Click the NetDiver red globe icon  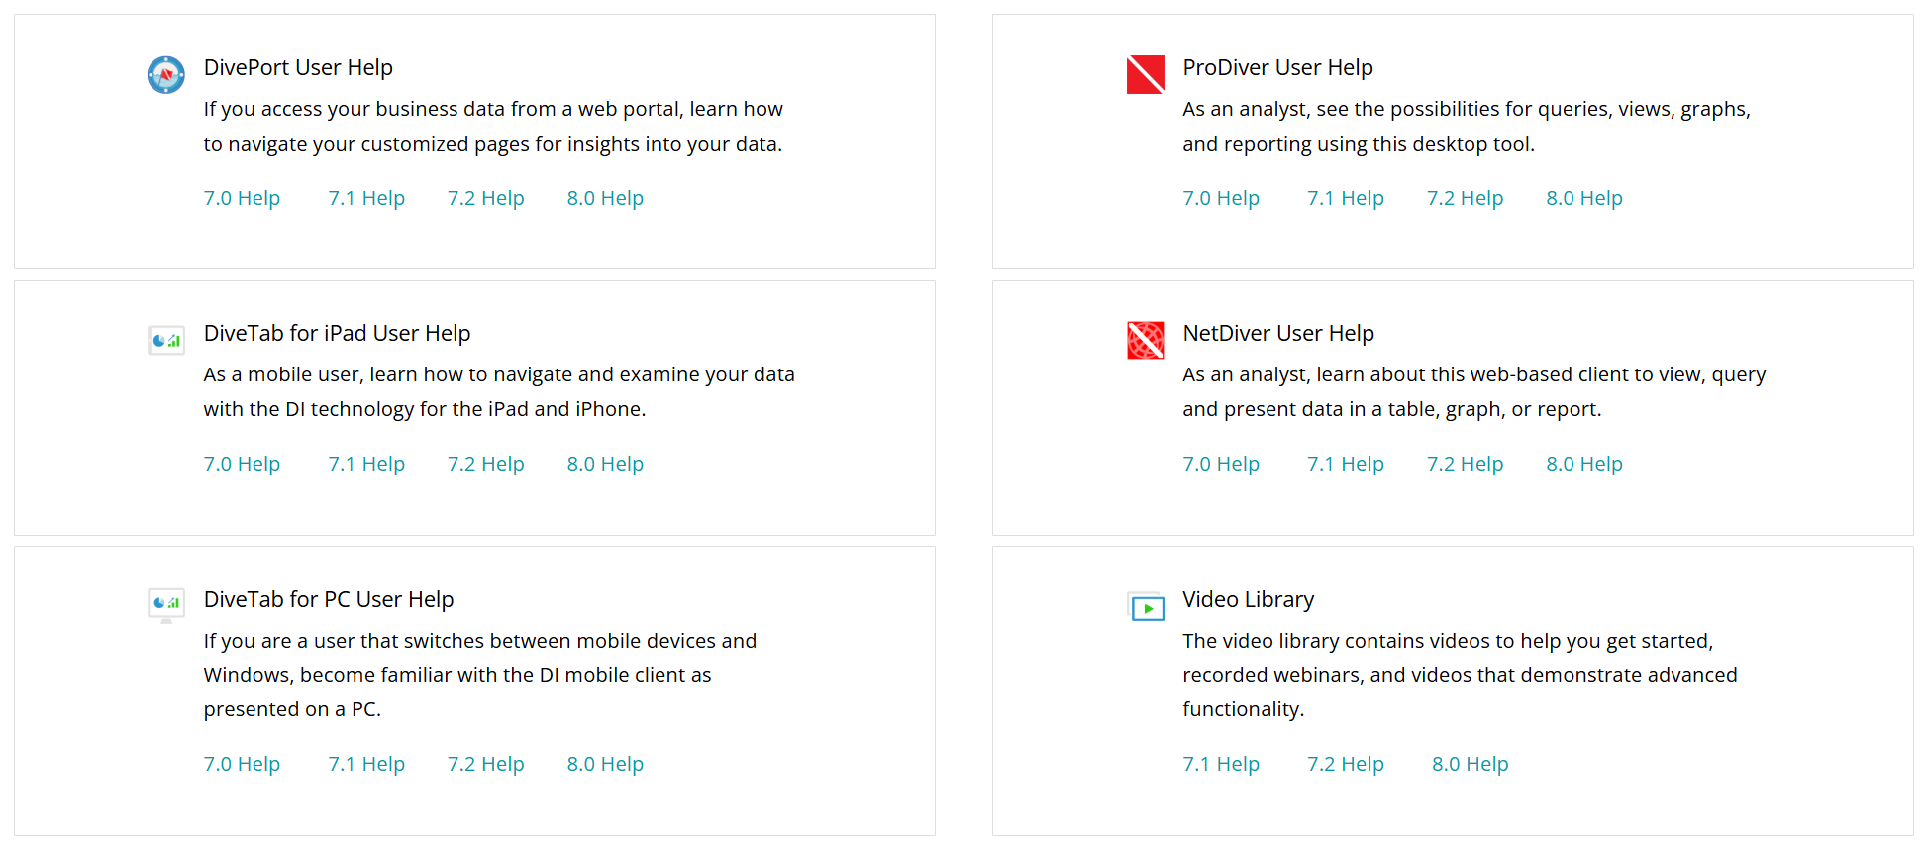(x=1145, y=341)
